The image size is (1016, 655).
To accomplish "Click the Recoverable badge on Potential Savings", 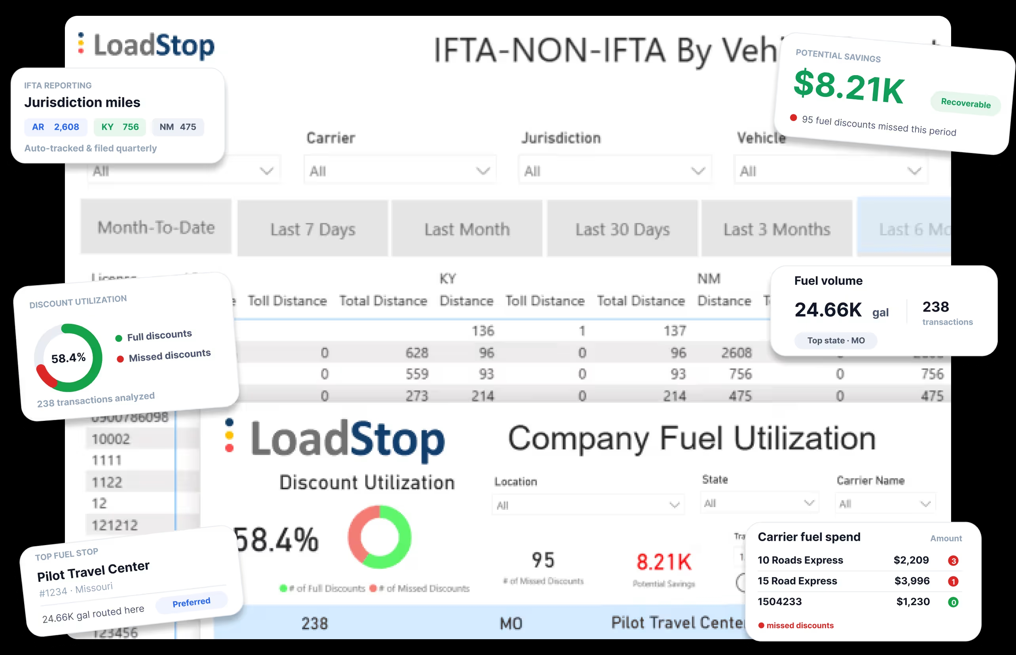I will point(965,103).
